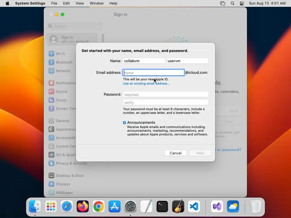Open the System Settings menu
The width and height of the screenshot is (291, 218).
click(30, 3)
